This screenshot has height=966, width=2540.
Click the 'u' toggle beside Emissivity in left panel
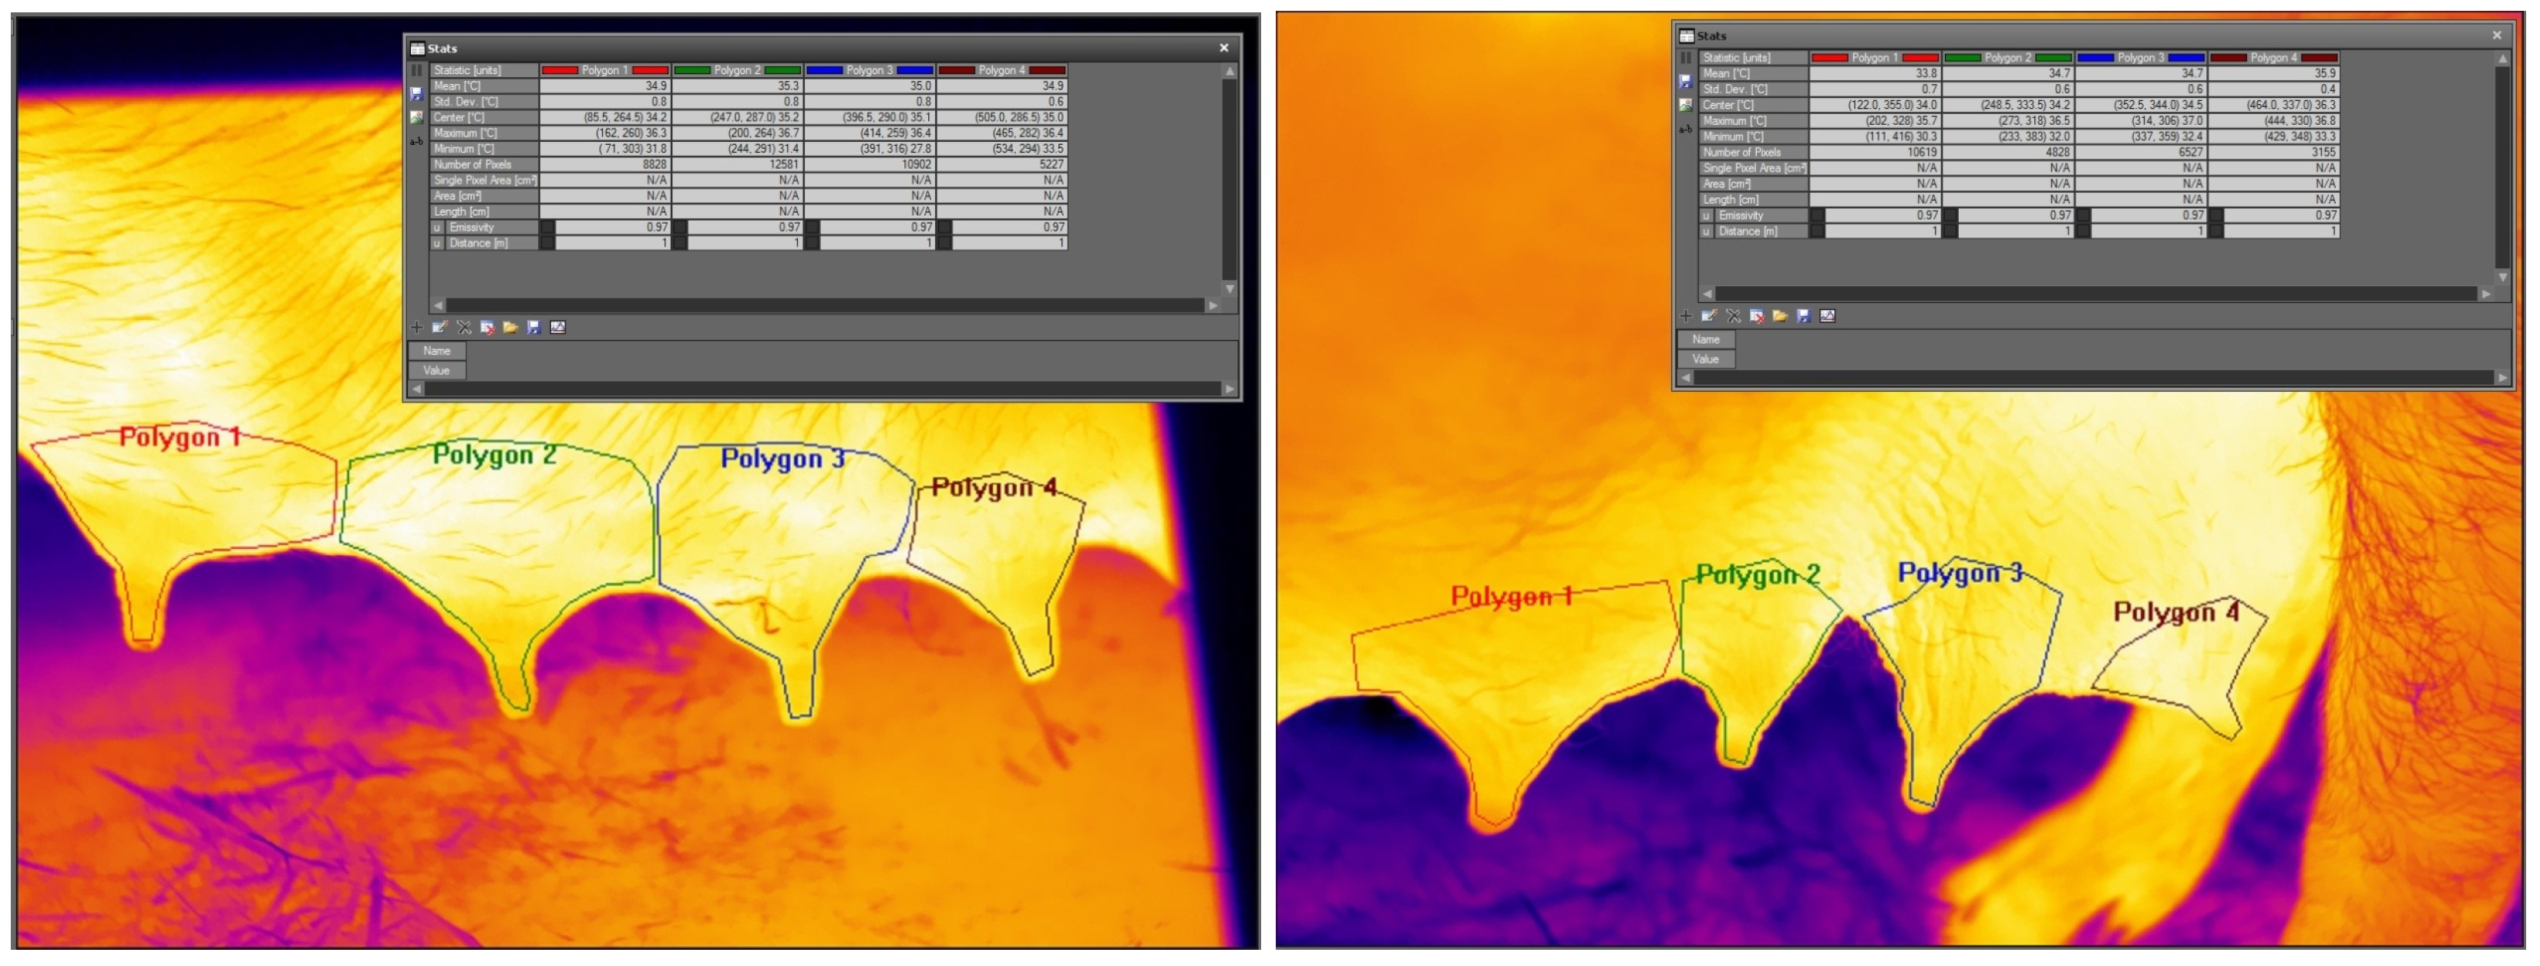437,227
